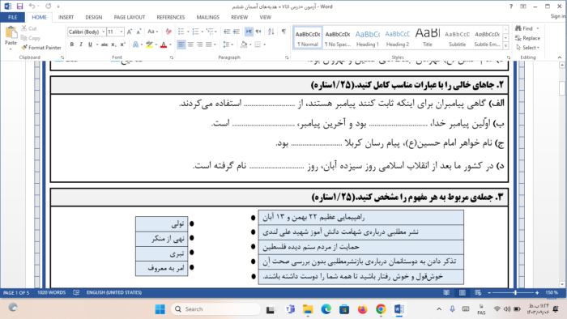Zoom in with plus icon
Viewport: 567px width, 319px height.
click(537, 292)
